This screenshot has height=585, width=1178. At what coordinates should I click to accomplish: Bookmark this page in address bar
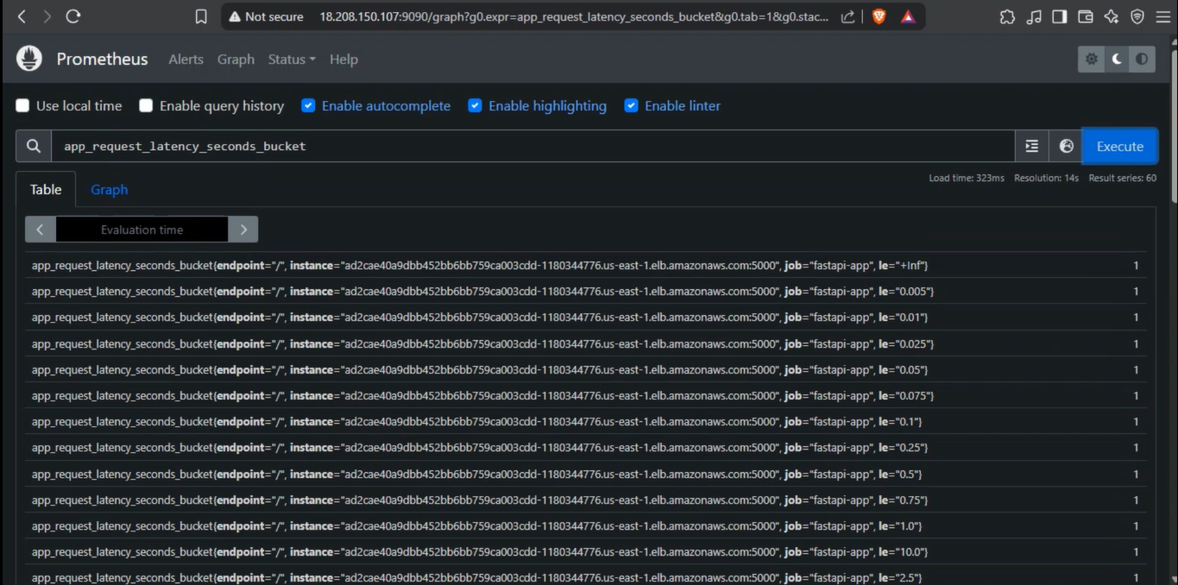201,16
